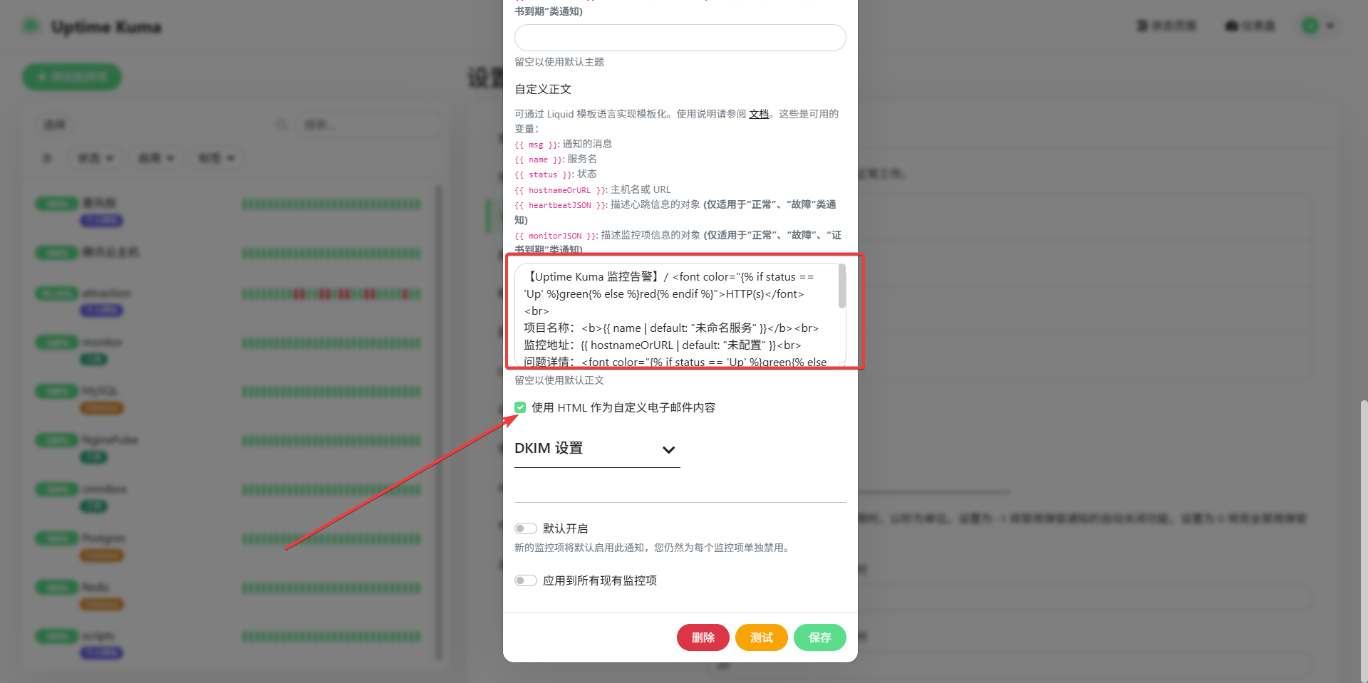Click the 测试 button

[761, 637]
